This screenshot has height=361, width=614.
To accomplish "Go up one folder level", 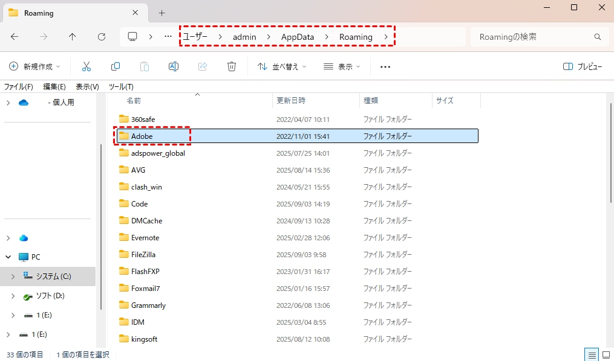I will coord(73,37).
